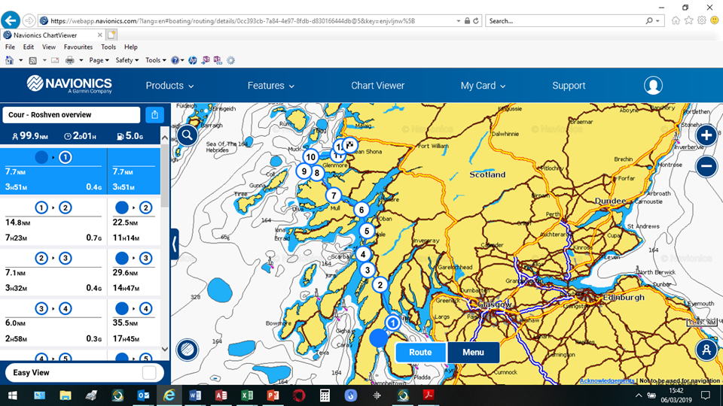Close the Navionics ChartViewer tab
The height and width of the screenshot is (406, 723).
coord(99,35)
